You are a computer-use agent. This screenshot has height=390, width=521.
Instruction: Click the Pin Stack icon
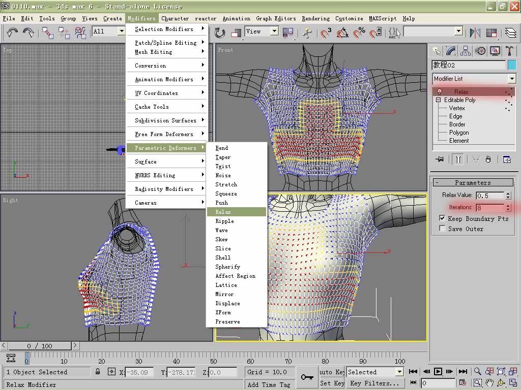pyautogui.click(x=440, y=159)
